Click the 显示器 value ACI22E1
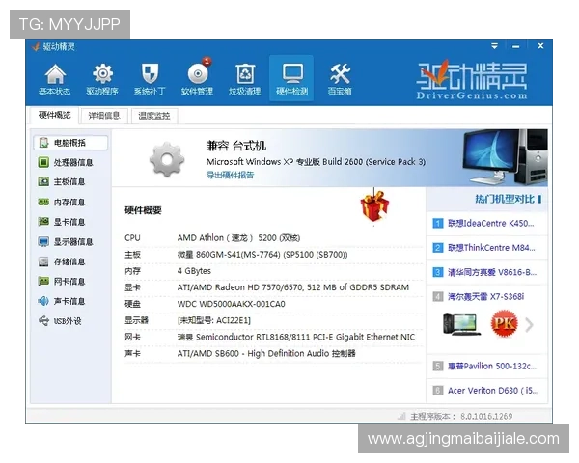Image resolution: width=579 pixels, height=463 pixels. click(214, 320)
